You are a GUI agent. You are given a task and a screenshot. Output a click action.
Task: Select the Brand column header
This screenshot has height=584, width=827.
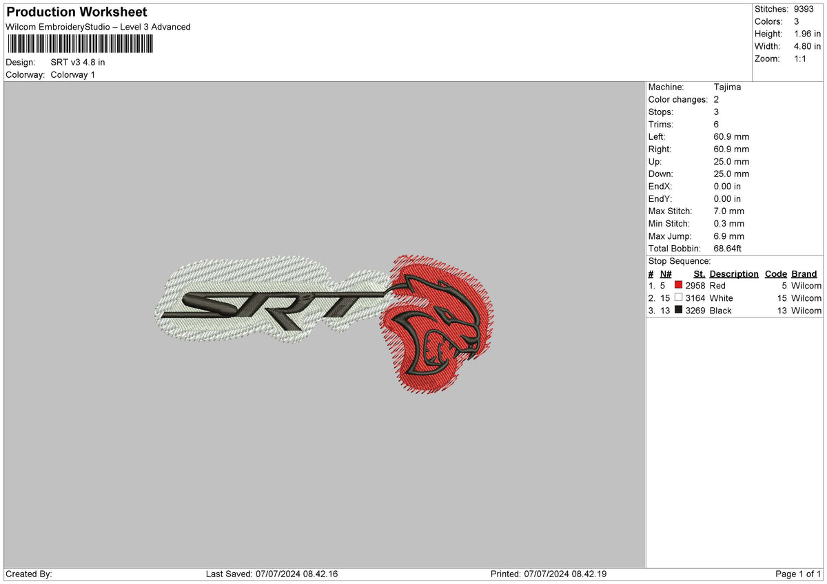(x=804, y=273)
